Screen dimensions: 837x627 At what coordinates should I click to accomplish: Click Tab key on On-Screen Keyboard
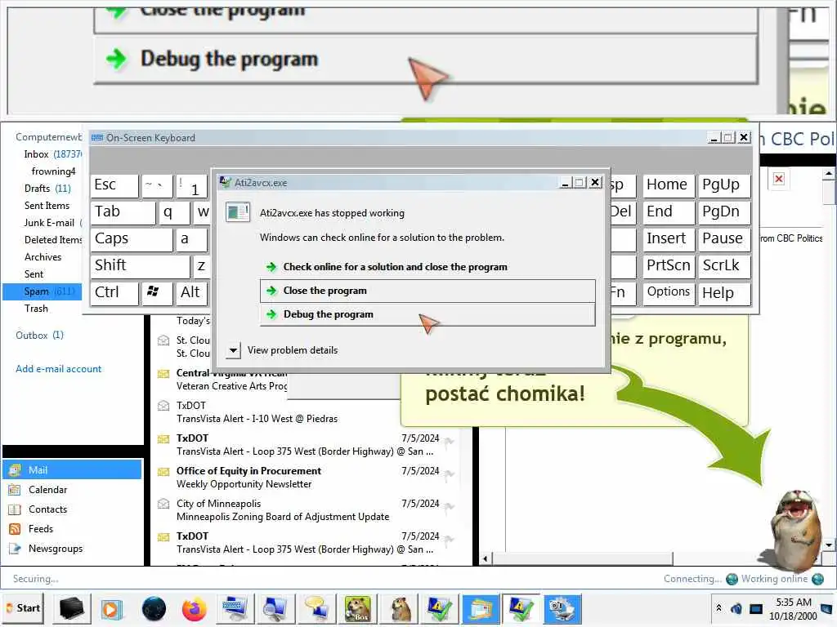click(123, 212)
